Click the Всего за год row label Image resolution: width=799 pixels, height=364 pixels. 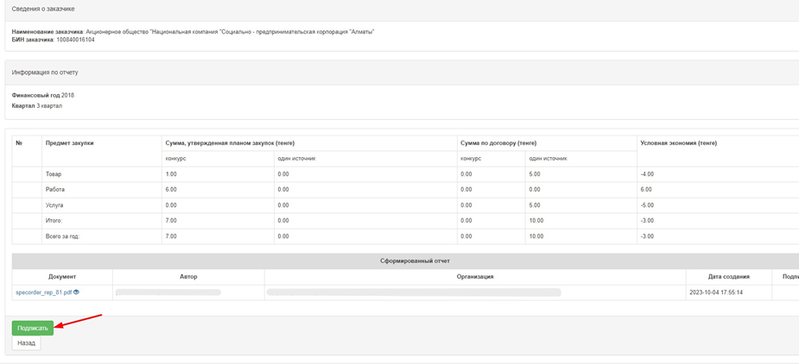(x=62, y=236)
